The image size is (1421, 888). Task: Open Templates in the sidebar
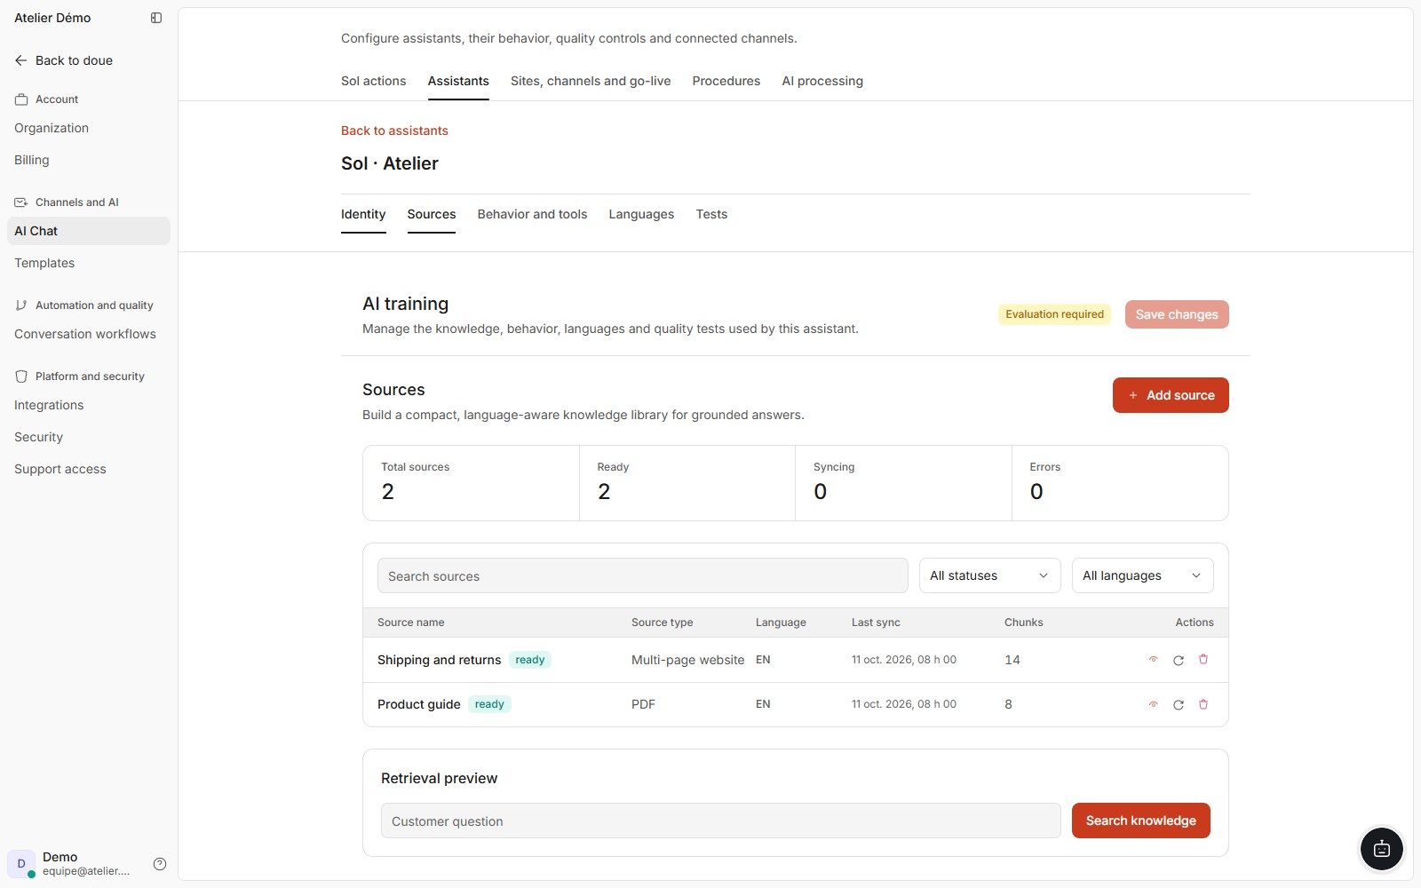pyautogui.click(x=44, y=263)
